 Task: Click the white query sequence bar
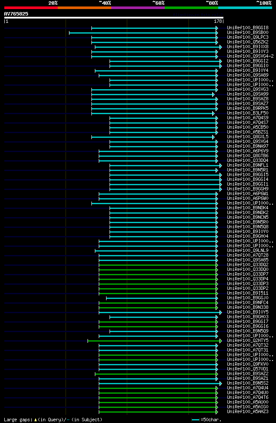pos(114,18)
